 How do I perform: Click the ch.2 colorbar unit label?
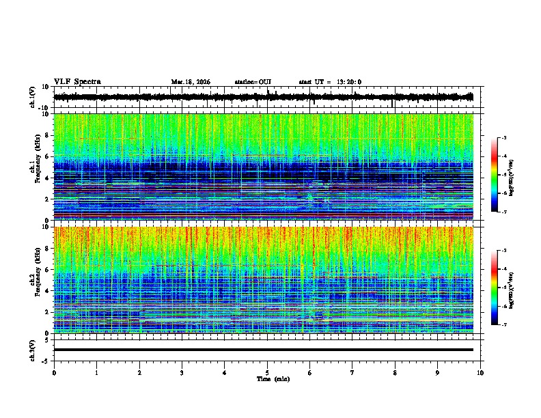click(511, 290)
